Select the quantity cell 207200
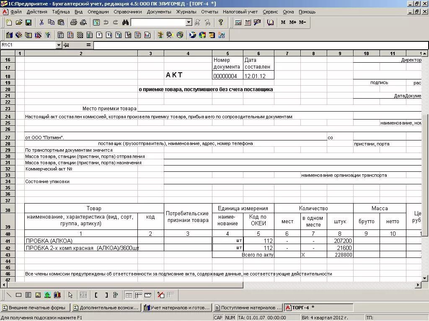 (340, 241)
